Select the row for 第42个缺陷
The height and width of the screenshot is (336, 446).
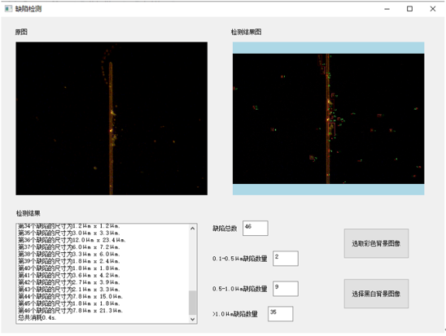[x=69, y=282]
